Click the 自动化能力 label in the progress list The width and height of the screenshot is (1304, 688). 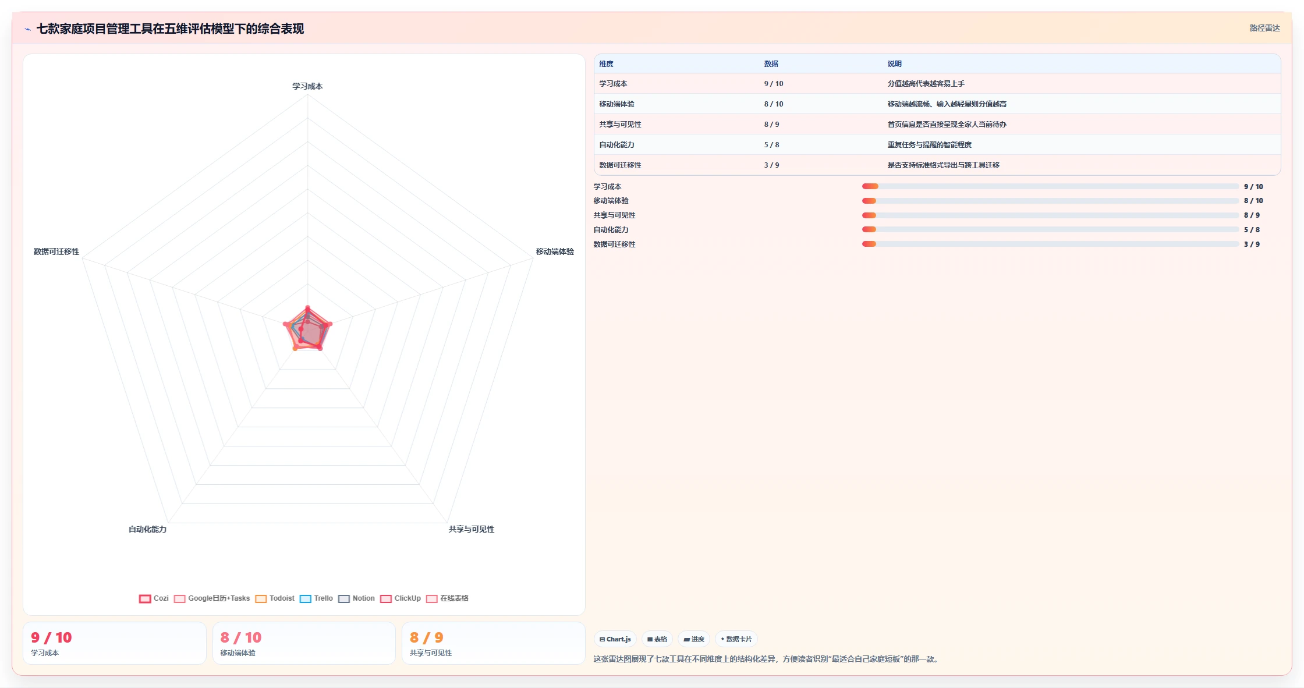tap(611, 230)
